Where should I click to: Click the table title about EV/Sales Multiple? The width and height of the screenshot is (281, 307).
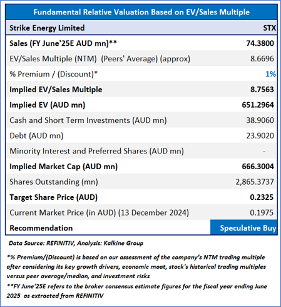click(x=141, y=12)
